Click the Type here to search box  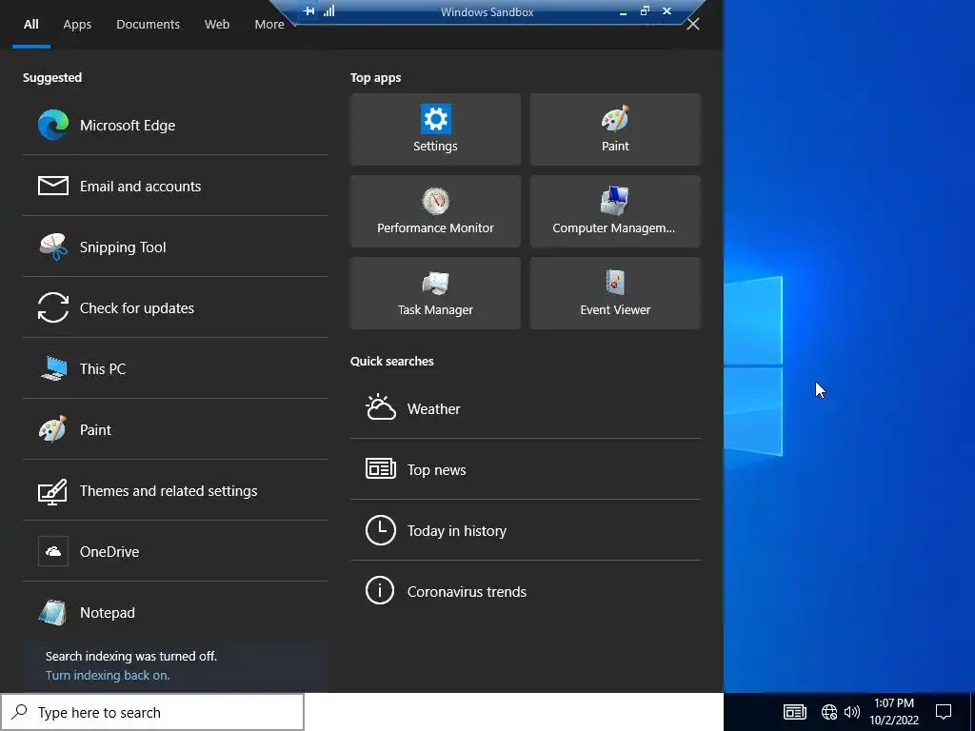coord(152,712)
